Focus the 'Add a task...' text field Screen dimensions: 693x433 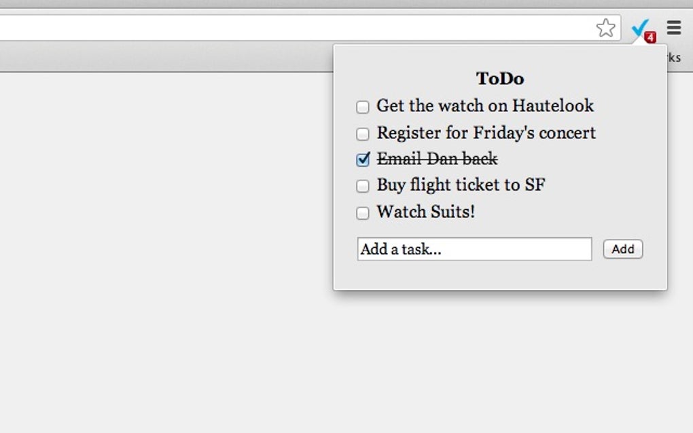[x=474, y=249]
